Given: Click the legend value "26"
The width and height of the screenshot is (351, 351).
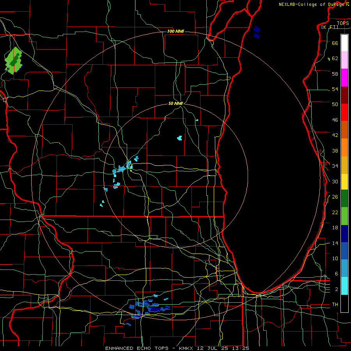Looking at the screenshot, I should tap(335, 197).
